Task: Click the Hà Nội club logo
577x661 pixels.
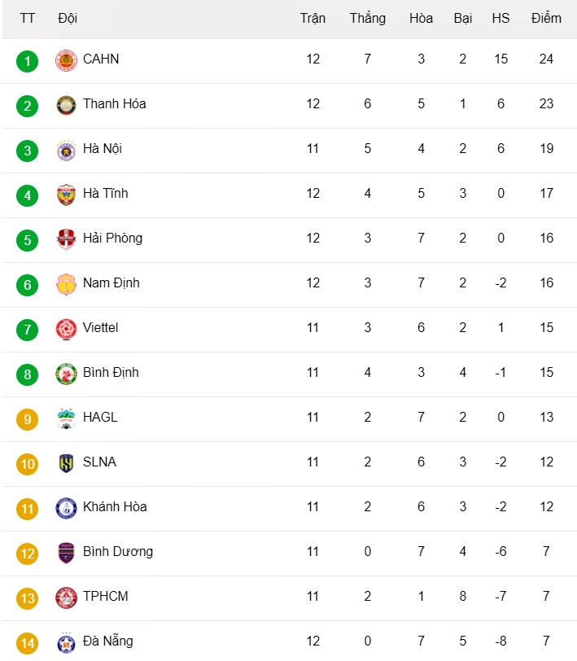Action: point(66,150)
